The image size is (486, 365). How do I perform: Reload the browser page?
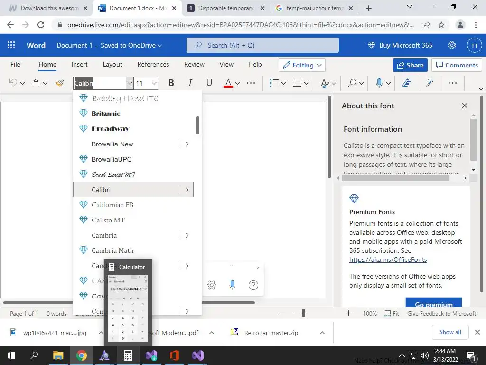(x=41, y=25)
